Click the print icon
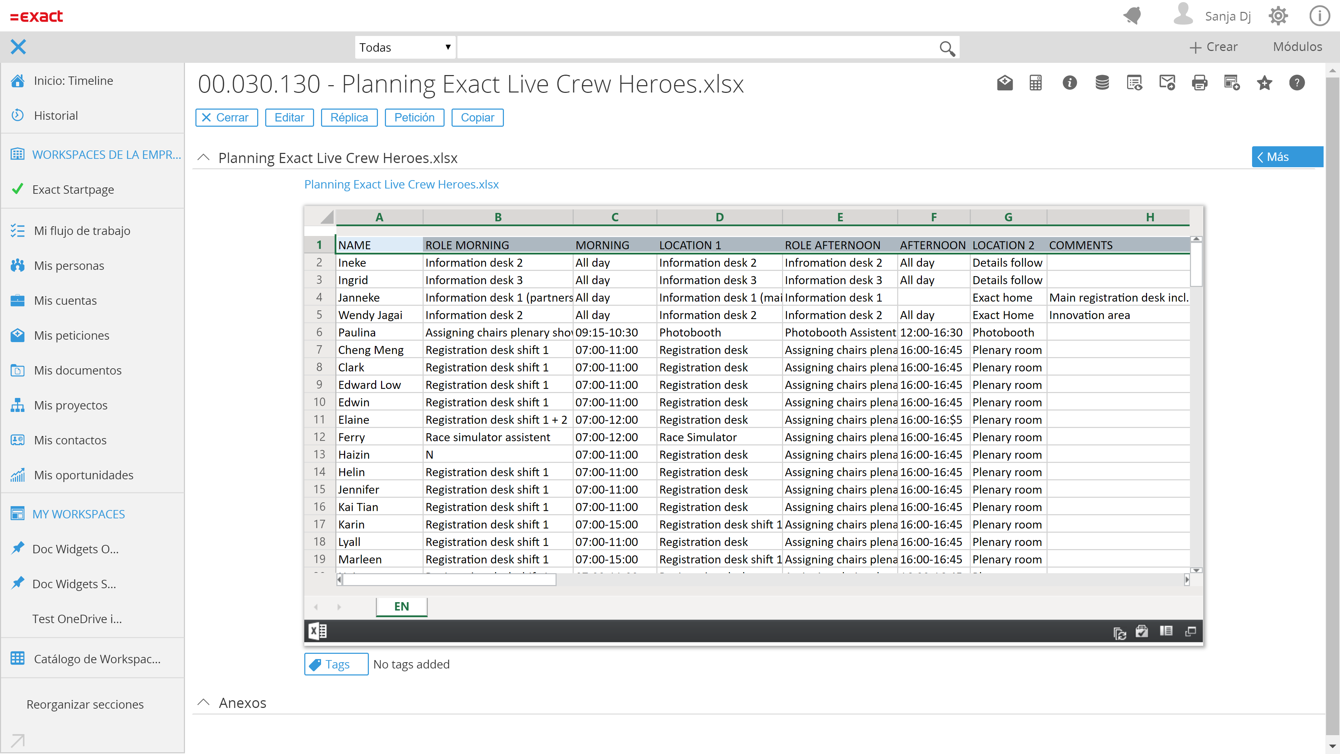The width and height of the screenshot is (1340, 754). click(x=1200, y=83)
